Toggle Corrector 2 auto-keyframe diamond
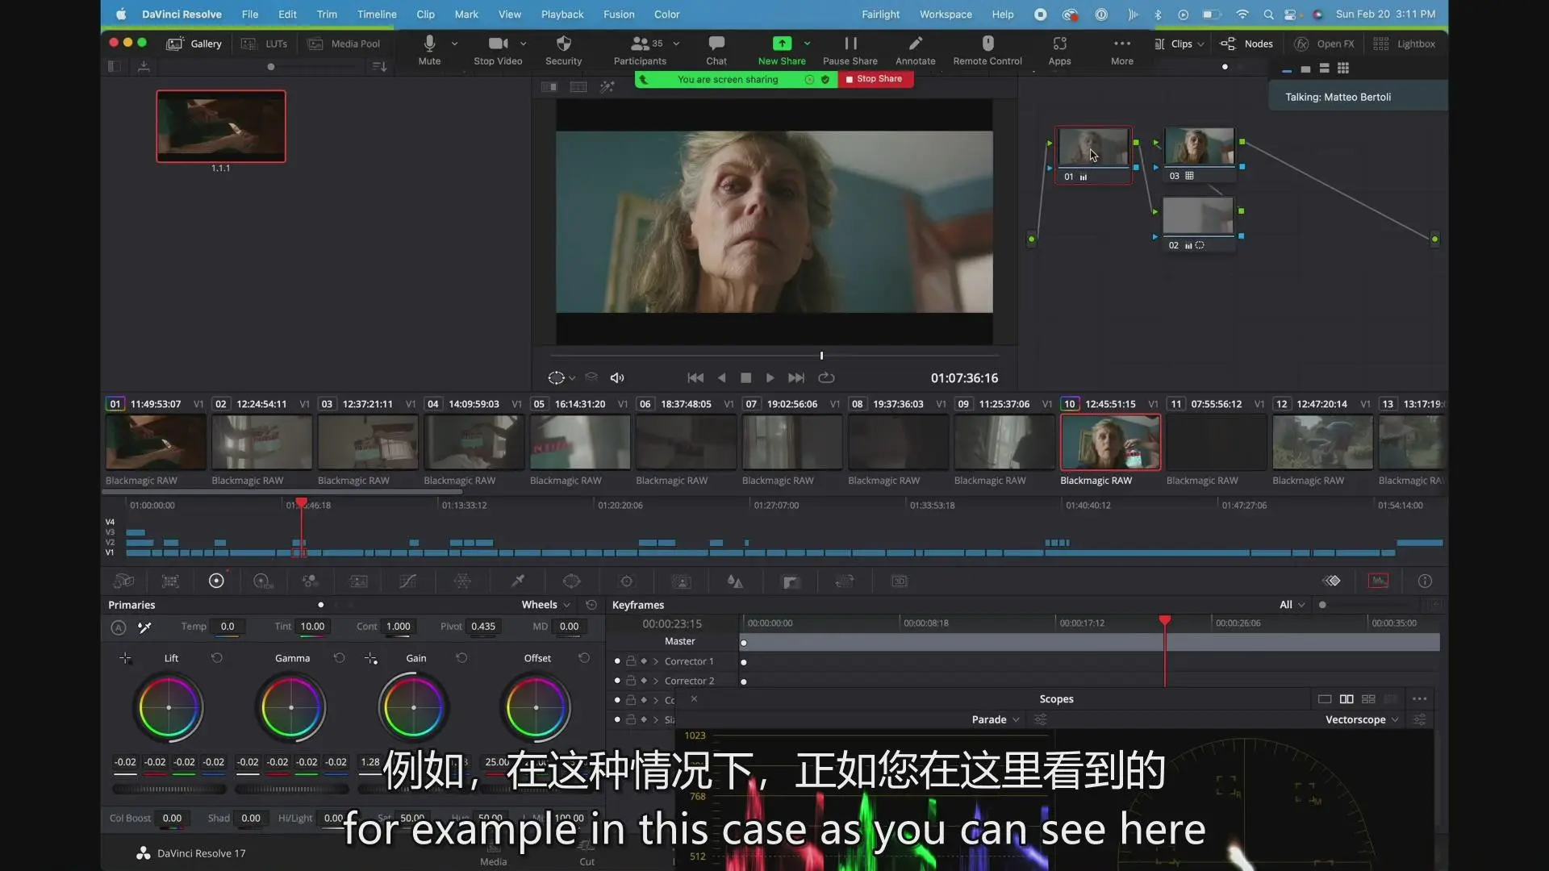The height and width of the screenshot is (871, 1549). [x=644, y=681]
